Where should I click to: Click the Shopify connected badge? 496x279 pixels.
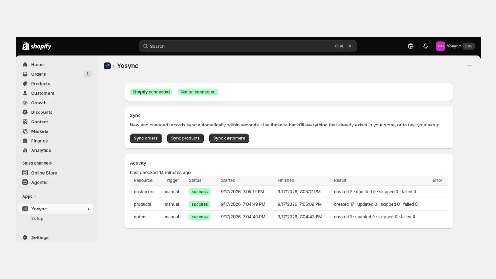[x=151, y=92]
